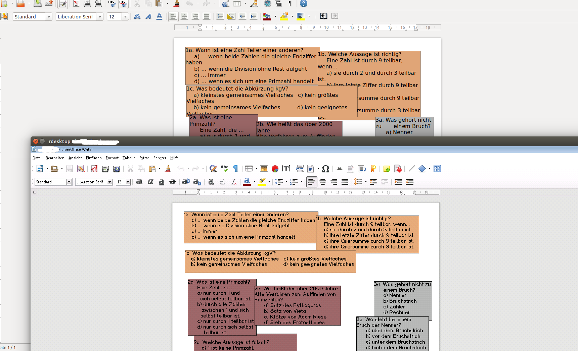Screen dimensions: 578x351
Task: Click Clone Formatting paintbrush in rdesktop Writer
Action: [x=168, y=169]
